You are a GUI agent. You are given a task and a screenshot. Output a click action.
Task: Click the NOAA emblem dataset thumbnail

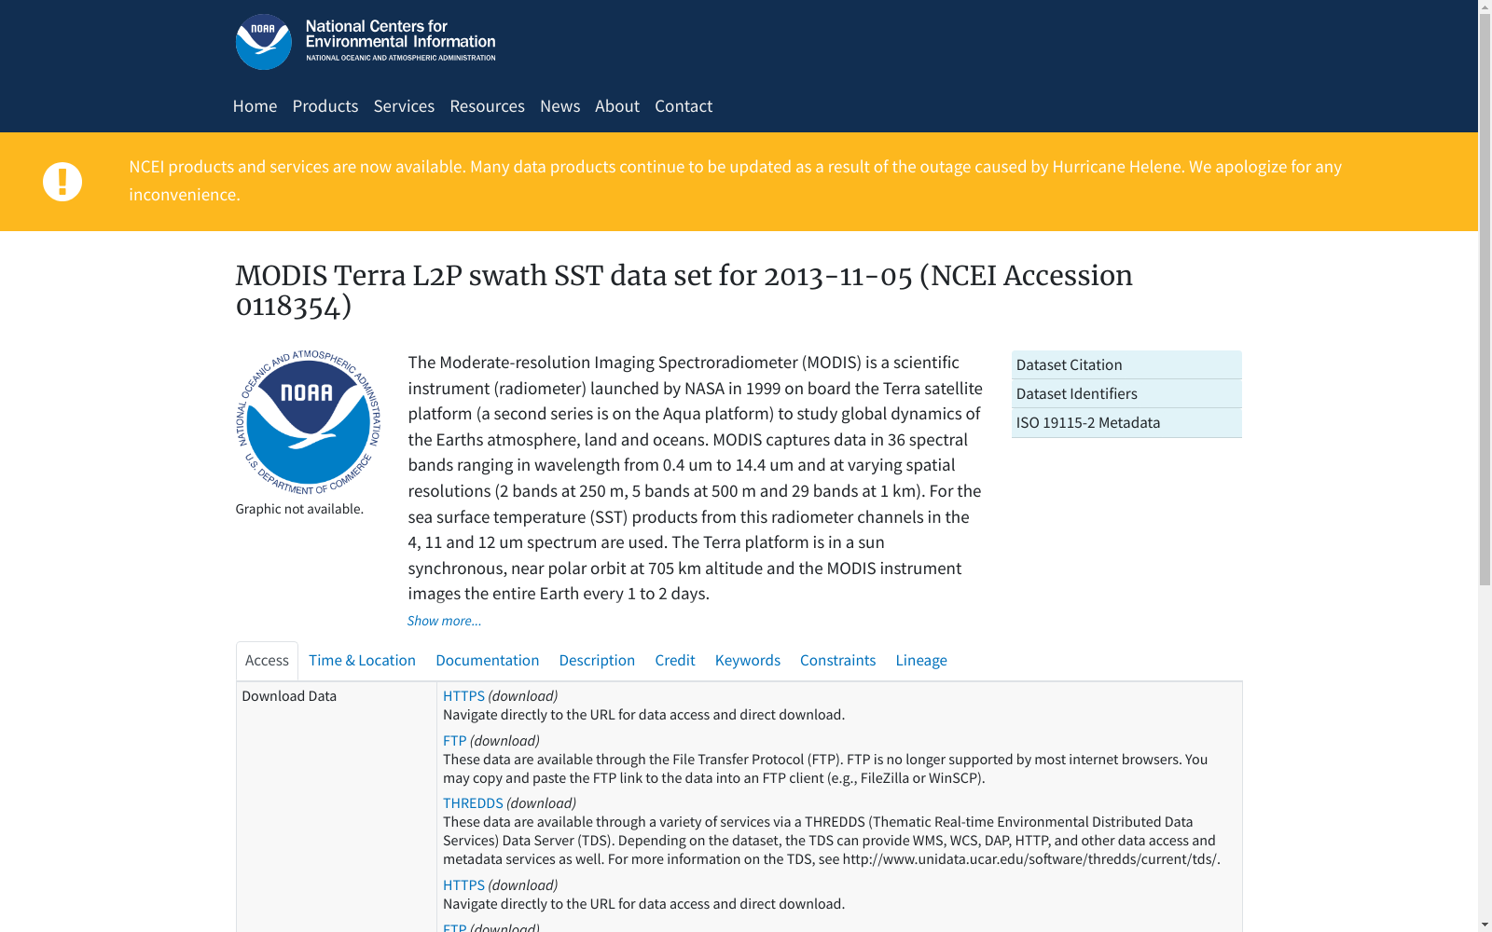[x=309, y=422]
